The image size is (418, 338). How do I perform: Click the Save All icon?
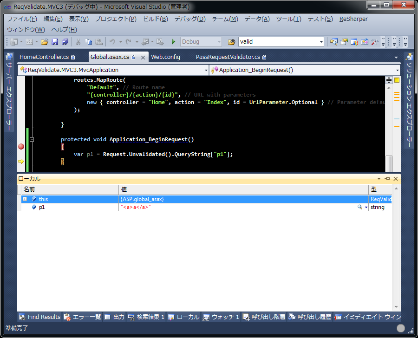point(65,42)
